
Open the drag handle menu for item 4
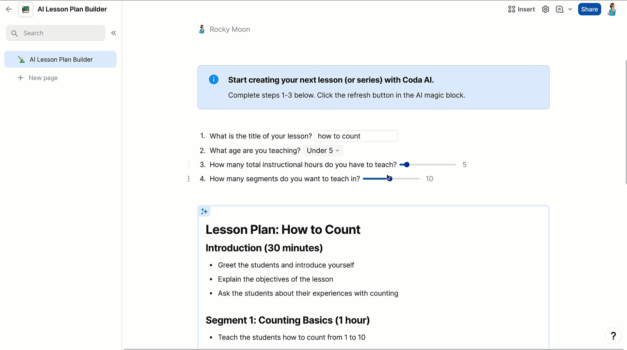click(x=188, y=179)
